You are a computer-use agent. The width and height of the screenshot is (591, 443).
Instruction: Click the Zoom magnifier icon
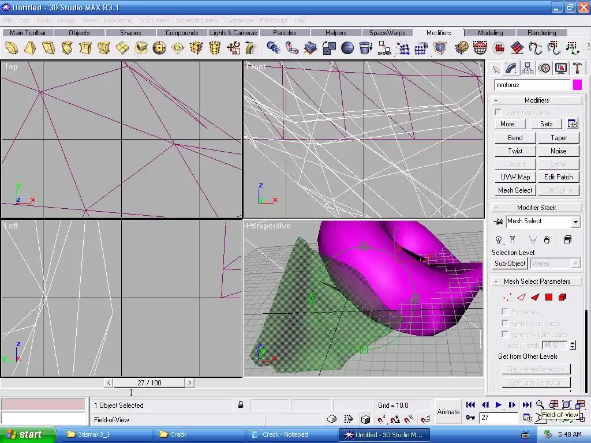[540, 404]
